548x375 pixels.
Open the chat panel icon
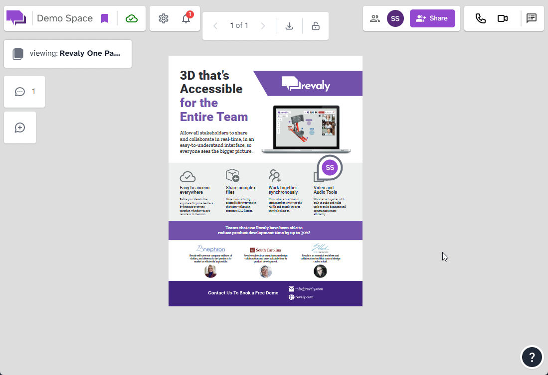531,18
